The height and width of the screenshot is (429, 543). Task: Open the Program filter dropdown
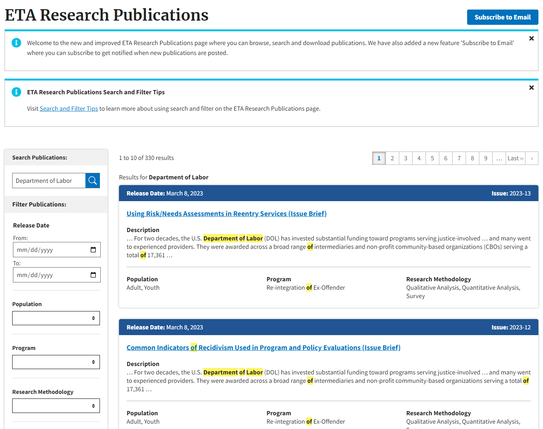(x=56, y=362)
